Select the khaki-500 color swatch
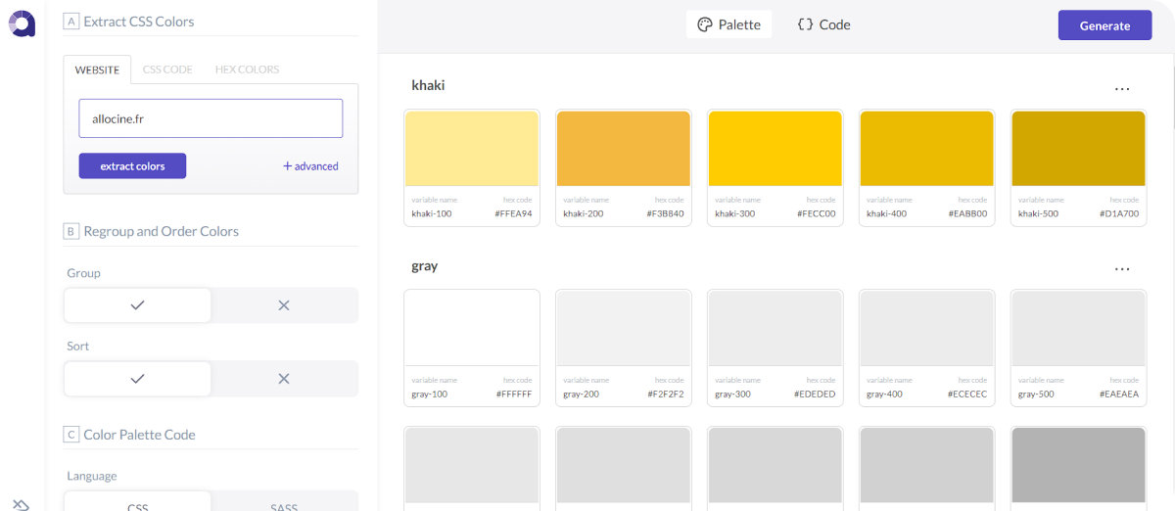This screenshot has width=1175, height=511. point(1078,149)
